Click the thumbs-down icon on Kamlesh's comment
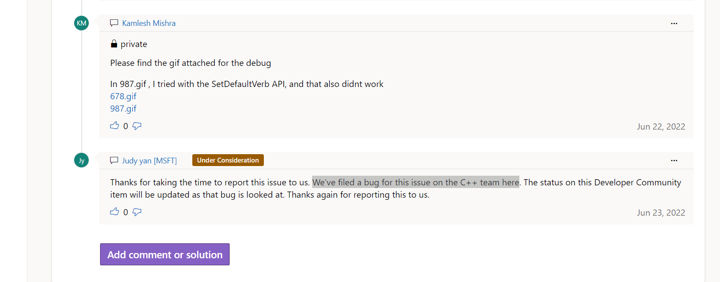 coord(137,126)
